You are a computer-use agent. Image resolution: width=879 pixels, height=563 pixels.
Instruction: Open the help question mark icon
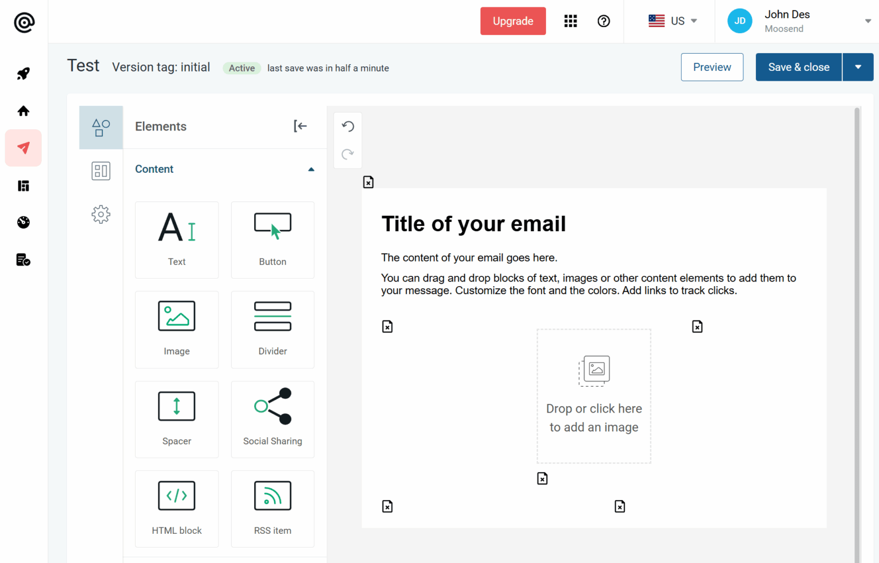point(604,21)
